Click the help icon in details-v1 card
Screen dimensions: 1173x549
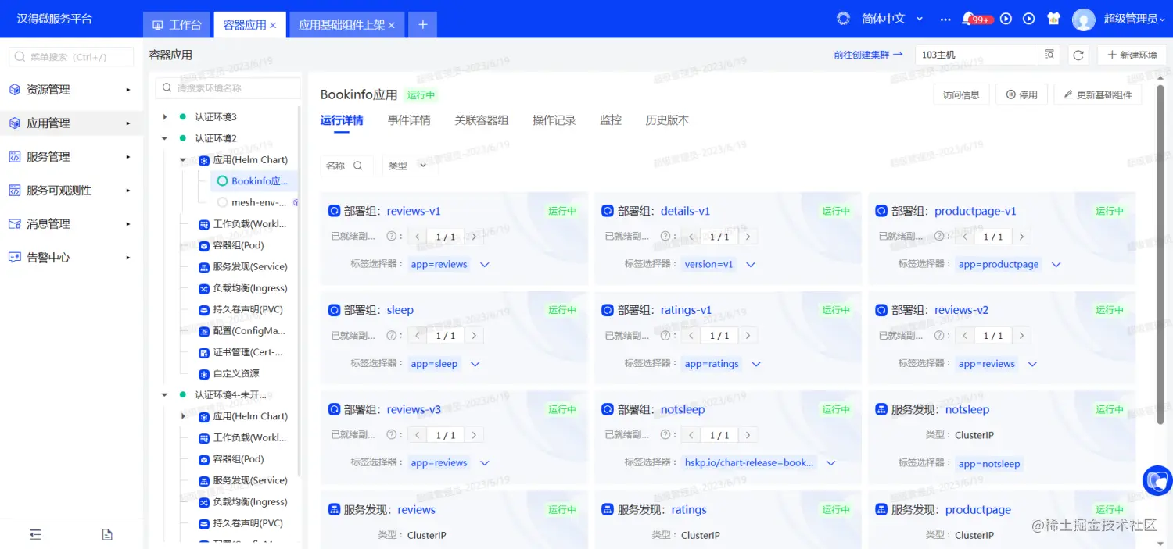coord(665,237)
